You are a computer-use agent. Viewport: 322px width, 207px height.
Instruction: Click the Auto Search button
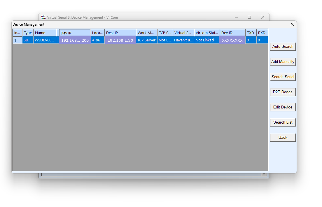click(x=283, y=46)
